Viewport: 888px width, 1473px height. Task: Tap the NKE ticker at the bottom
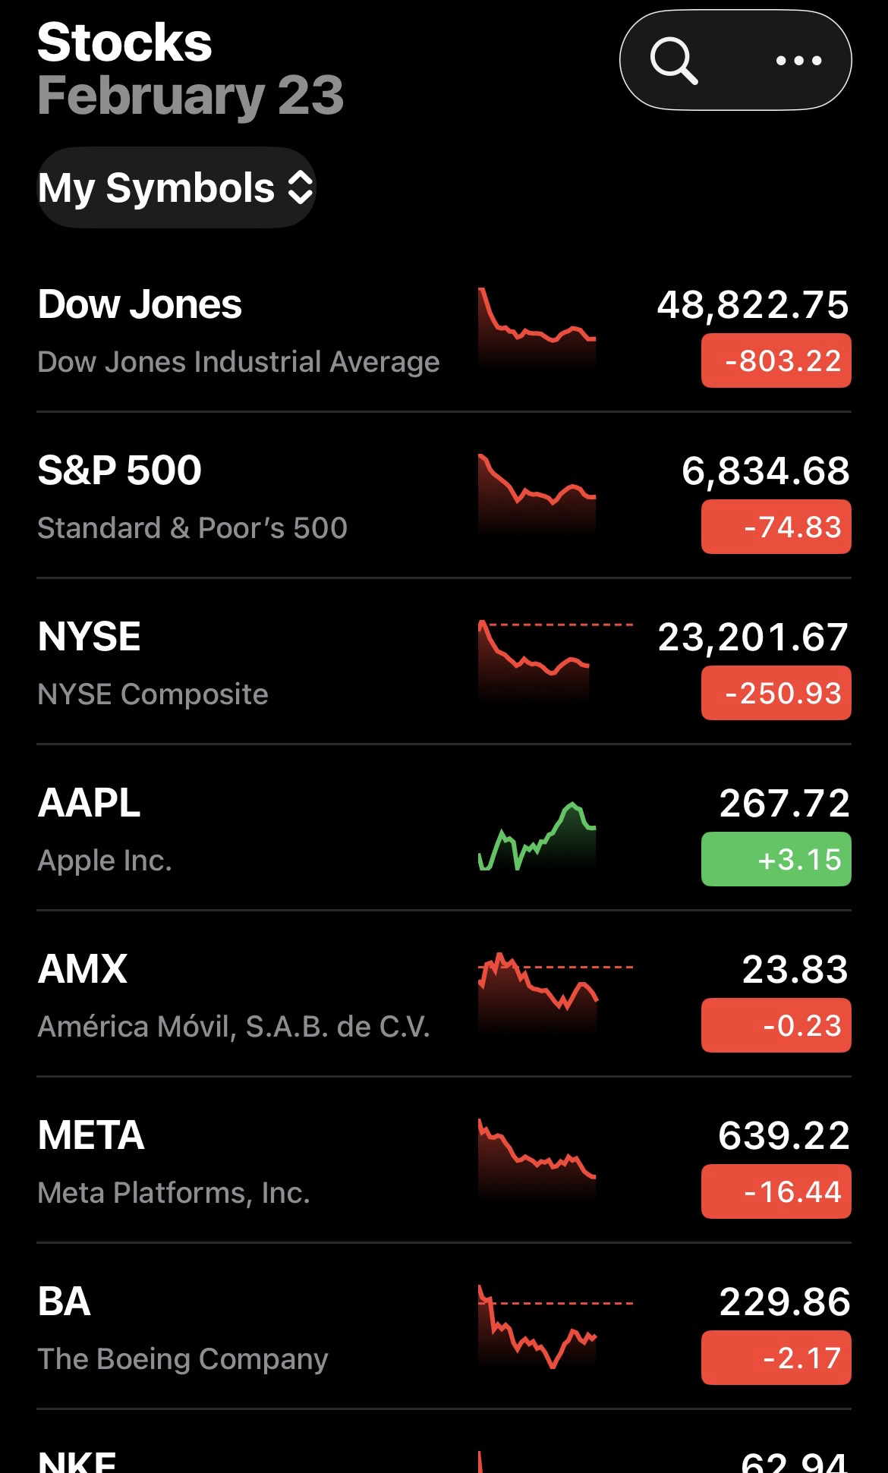coord(77,1462)
